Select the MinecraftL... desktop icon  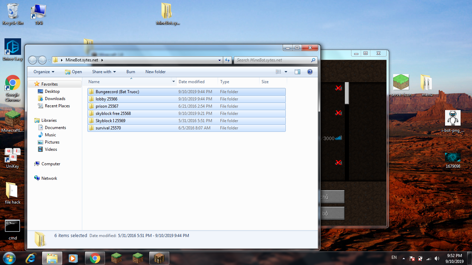tap(13, 121)
